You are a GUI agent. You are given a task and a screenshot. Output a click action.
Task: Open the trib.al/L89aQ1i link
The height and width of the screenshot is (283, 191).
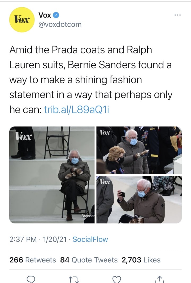(76, 110)
